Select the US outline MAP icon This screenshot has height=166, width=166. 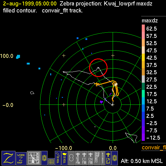click(65, 158)
